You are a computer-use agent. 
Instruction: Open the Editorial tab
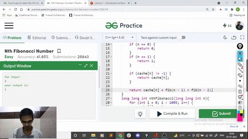click(x=37, y=38)
